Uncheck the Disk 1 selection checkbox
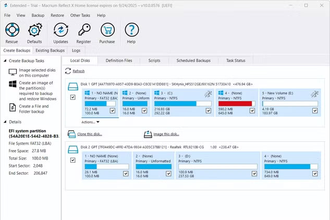This screenshot has height=220, width=330. point(72,97)
